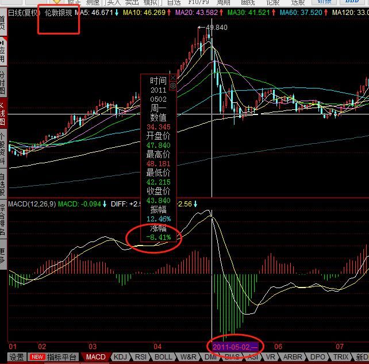Click the 最高价 48.181 value in popup
Viewport: 369px width, 364px height.
click(x=159, y=164)
